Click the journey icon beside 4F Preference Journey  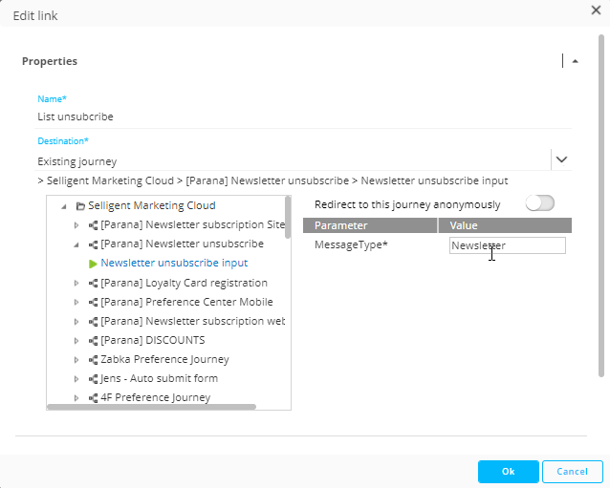click(93, 397)
